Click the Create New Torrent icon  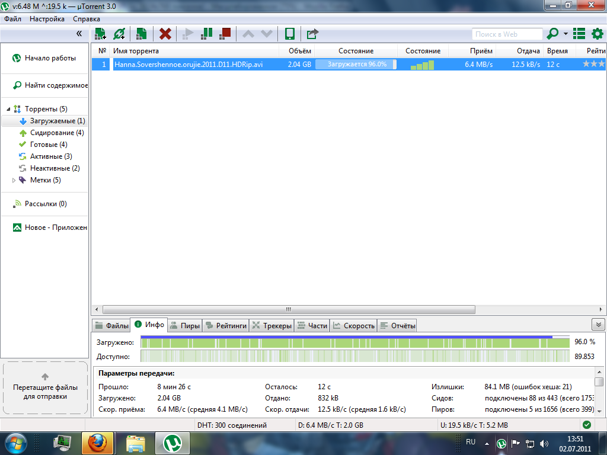(141, 34)
